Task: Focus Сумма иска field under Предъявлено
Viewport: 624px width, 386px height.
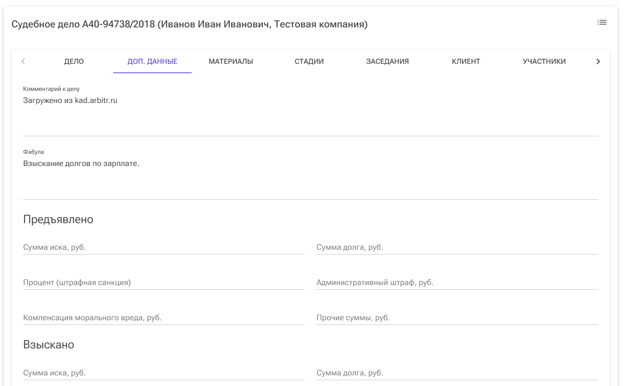Action: 164,247
